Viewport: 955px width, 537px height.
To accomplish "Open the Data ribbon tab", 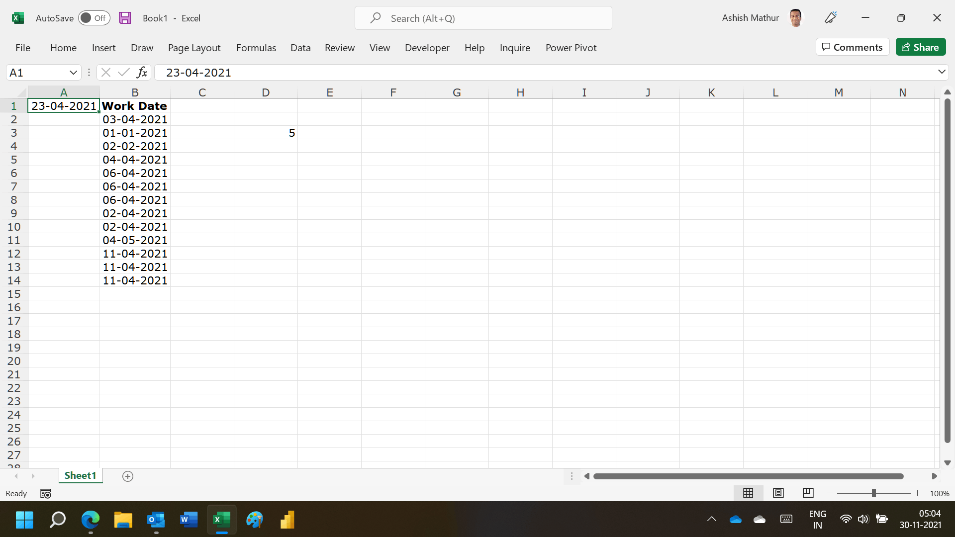I will pos(300,48).
